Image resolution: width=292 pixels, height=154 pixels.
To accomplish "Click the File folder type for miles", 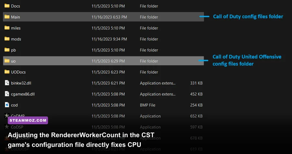I will (x=149, y=28).
